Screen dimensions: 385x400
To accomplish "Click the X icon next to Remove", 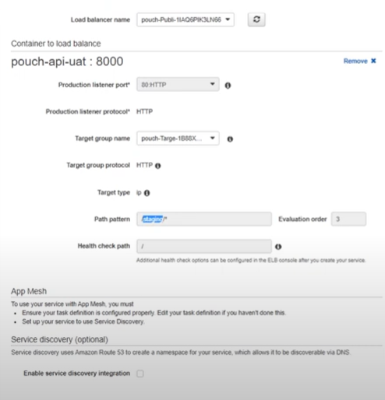I will click(x=373, y=61).
